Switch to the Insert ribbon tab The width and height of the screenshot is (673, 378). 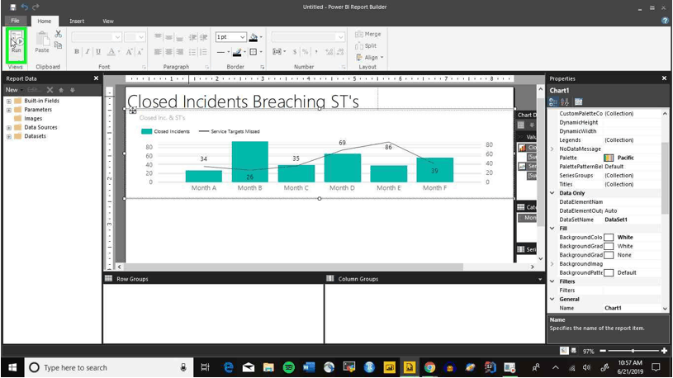click(x=77, y=21)
